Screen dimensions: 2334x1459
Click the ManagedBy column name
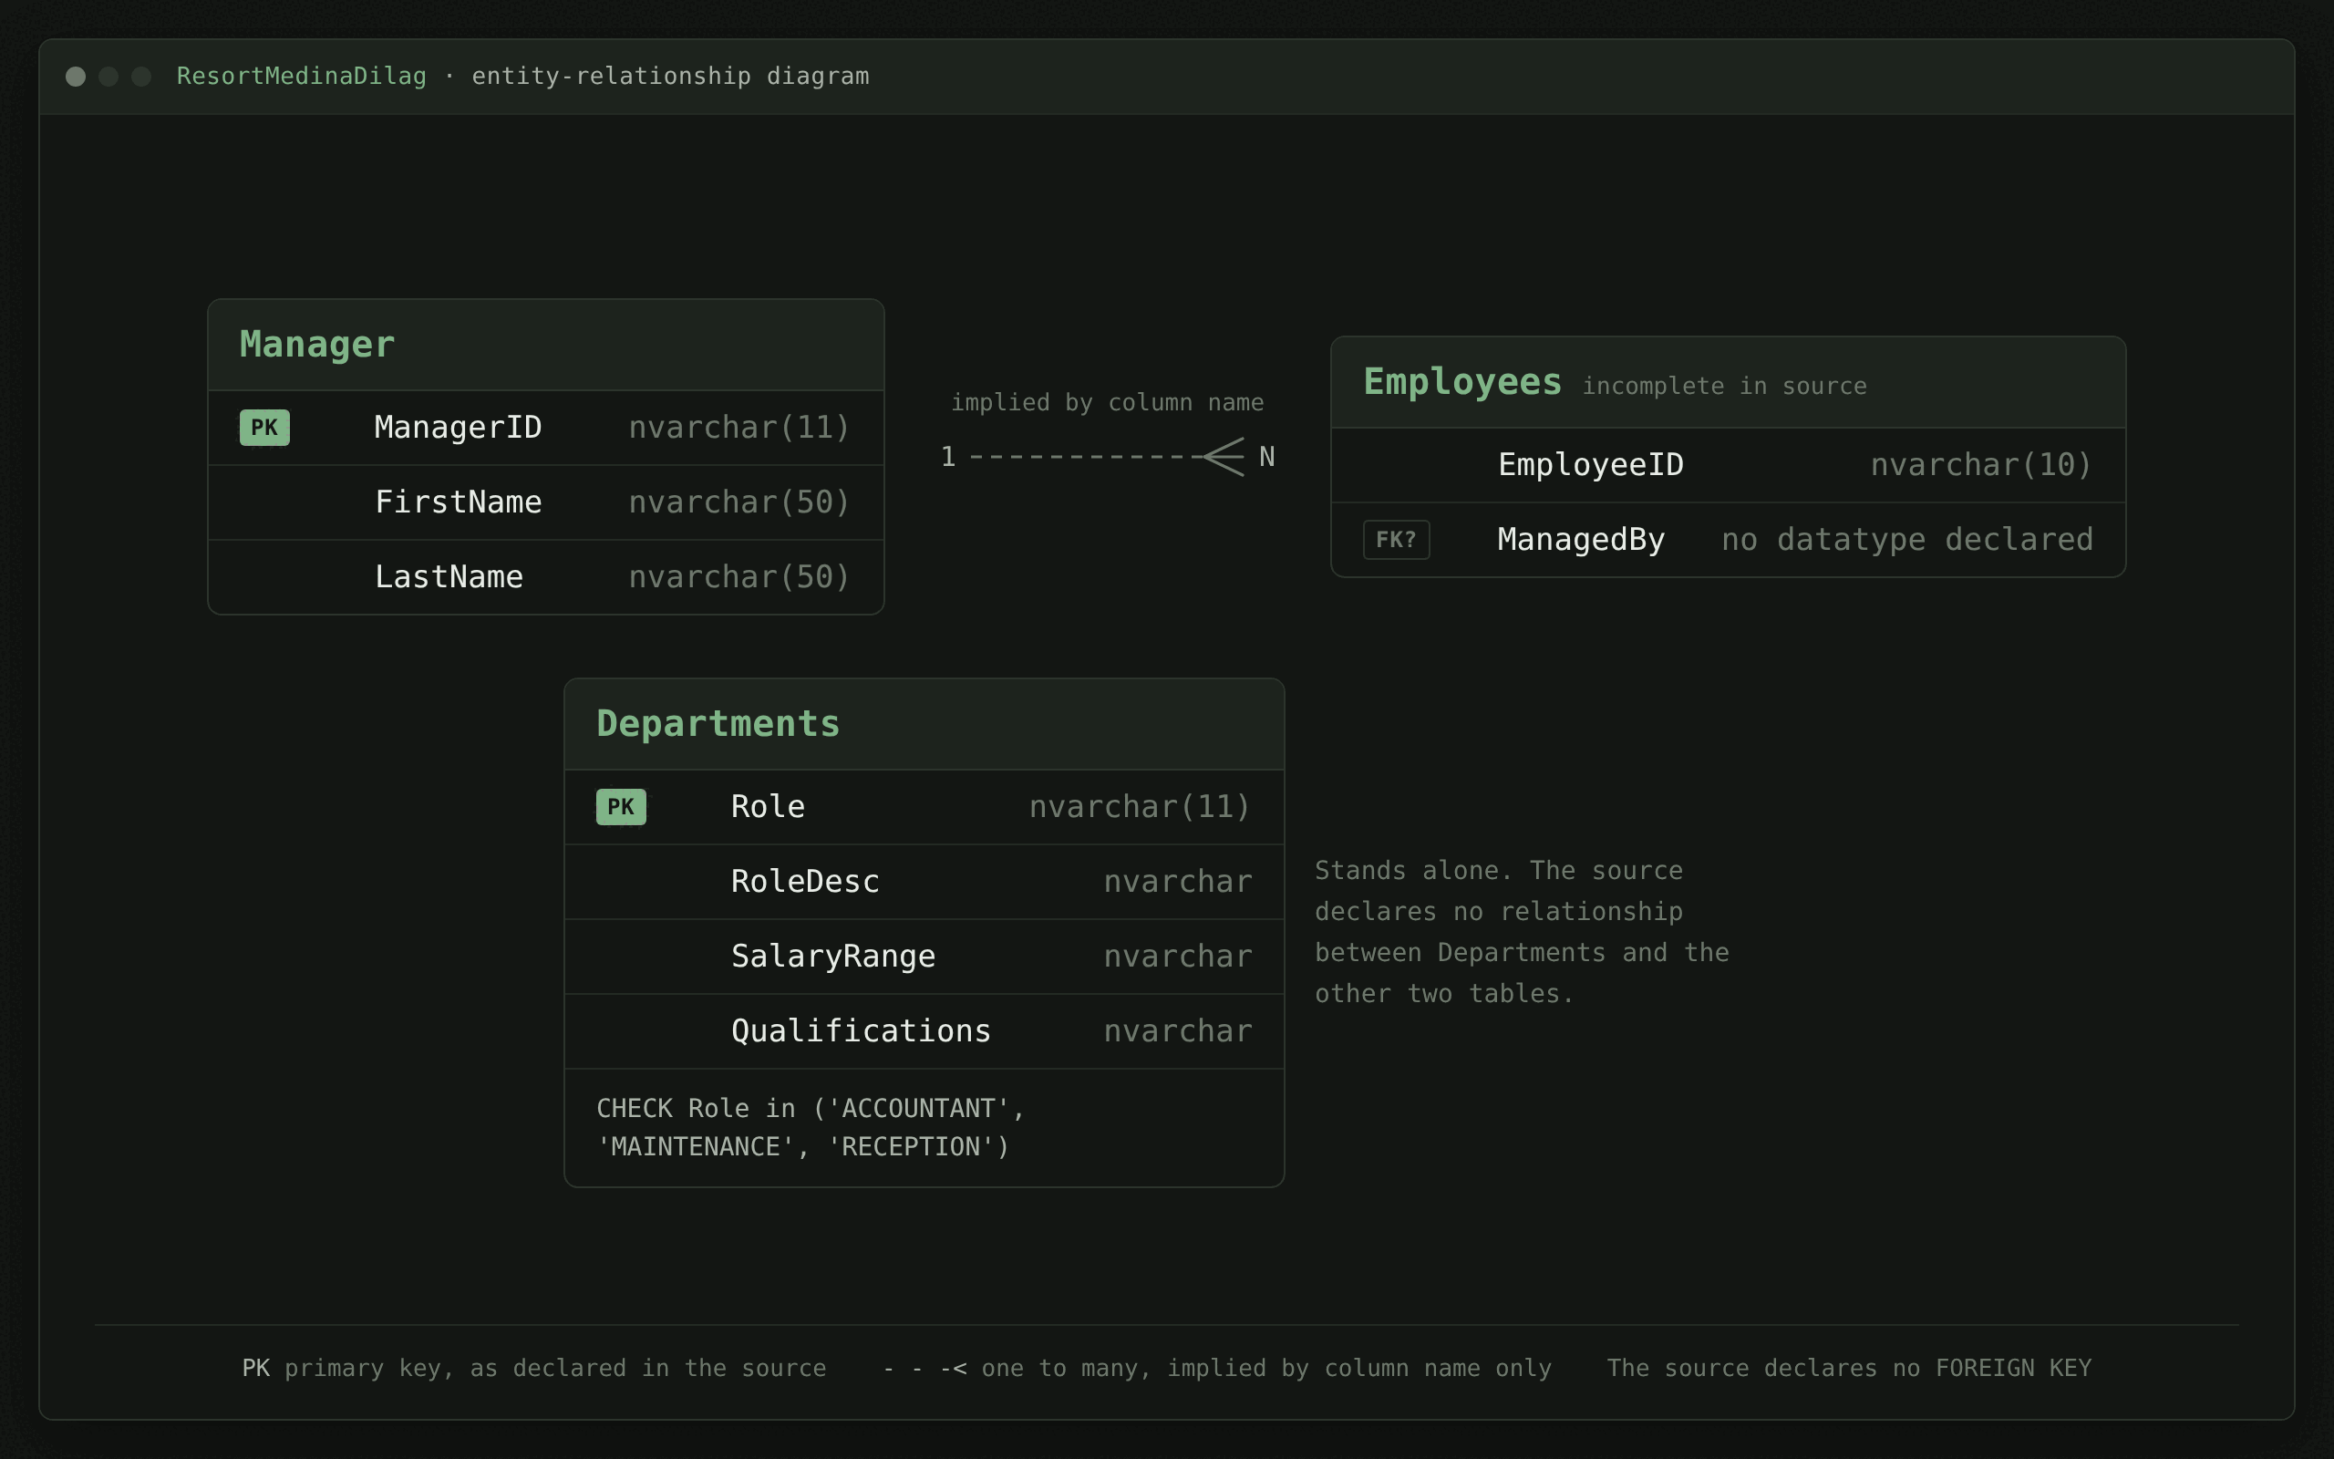1581,540
